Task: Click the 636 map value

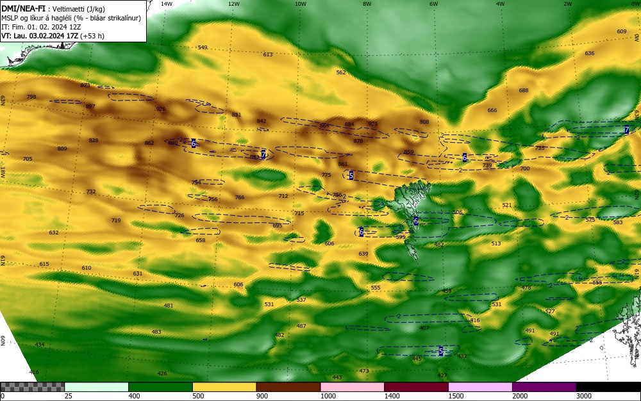Action: coord(590,53)
